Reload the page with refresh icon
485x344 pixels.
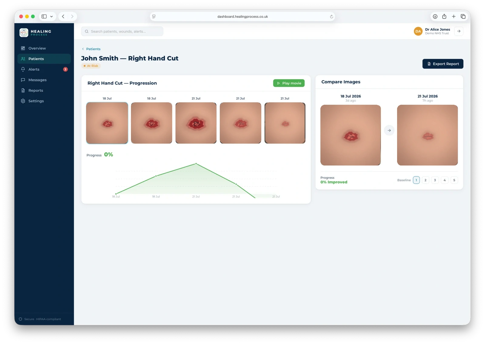pos(331,17)
